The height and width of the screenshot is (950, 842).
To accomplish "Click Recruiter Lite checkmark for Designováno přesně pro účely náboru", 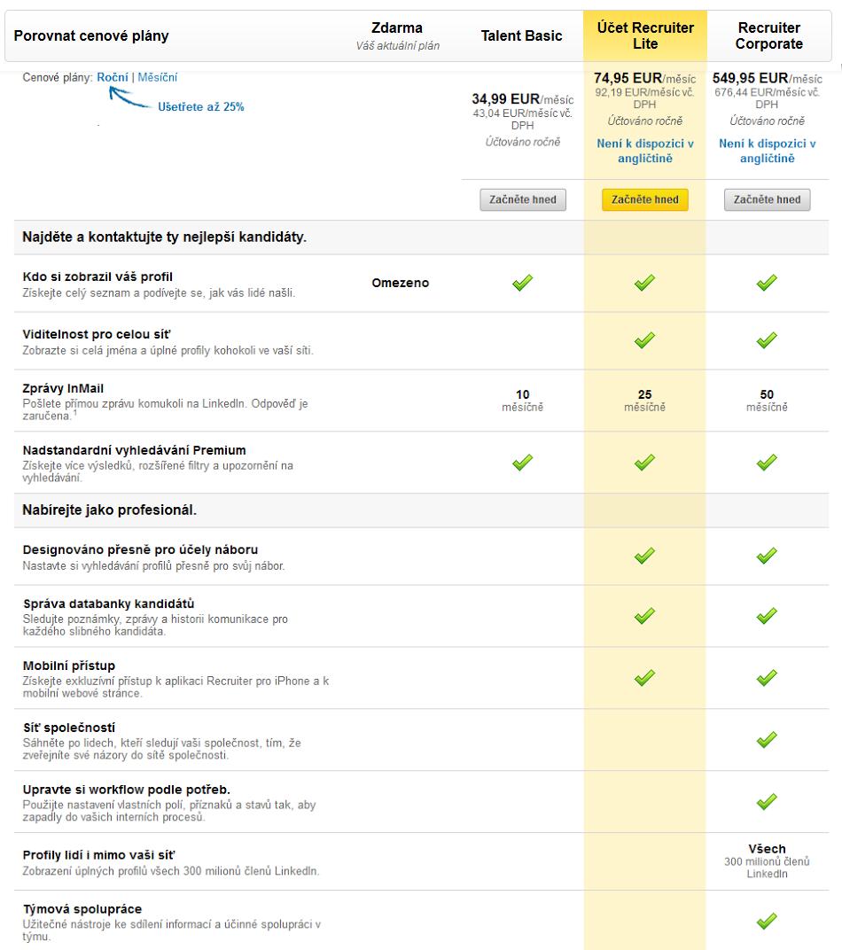I will coord(644,555).
